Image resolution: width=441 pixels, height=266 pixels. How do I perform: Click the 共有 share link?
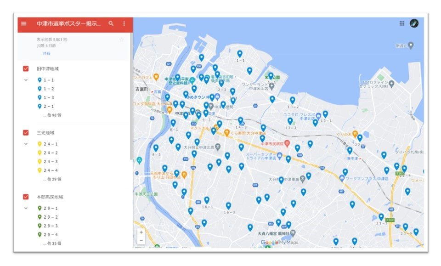pos(46,53)
